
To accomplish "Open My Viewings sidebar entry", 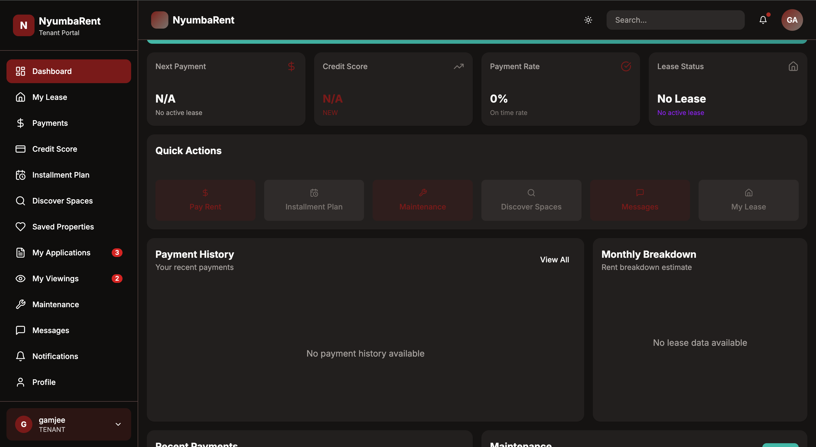I will pos(69,279).
